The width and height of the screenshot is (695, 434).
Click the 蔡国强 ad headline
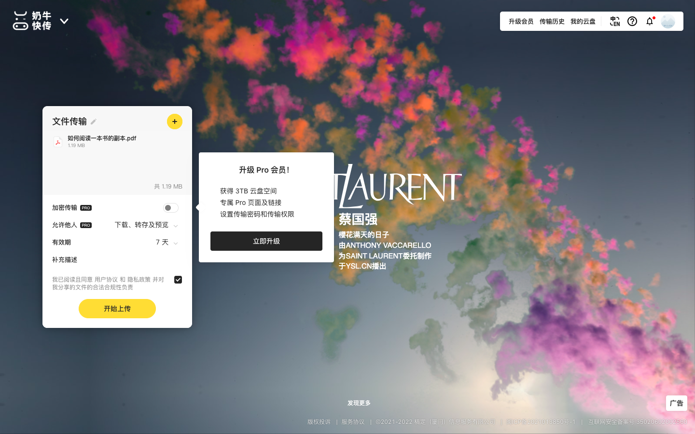pyautogui.click(x=358, y=219)
